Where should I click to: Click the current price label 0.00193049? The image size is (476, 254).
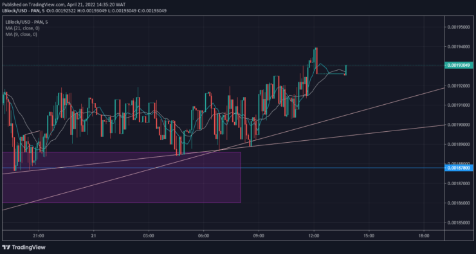pos(459,65)
